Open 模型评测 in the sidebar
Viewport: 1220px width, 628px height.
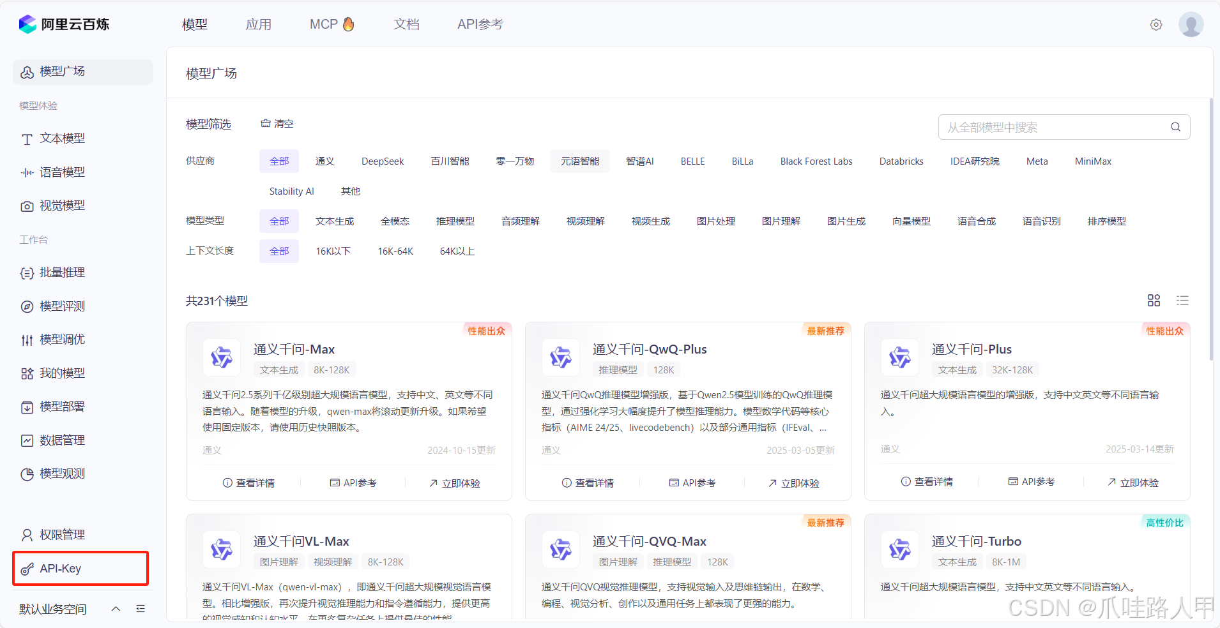click(63, 306)
